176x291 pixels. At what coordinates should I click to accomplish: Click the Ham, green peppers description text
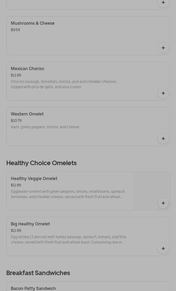(x=45, y=127)
